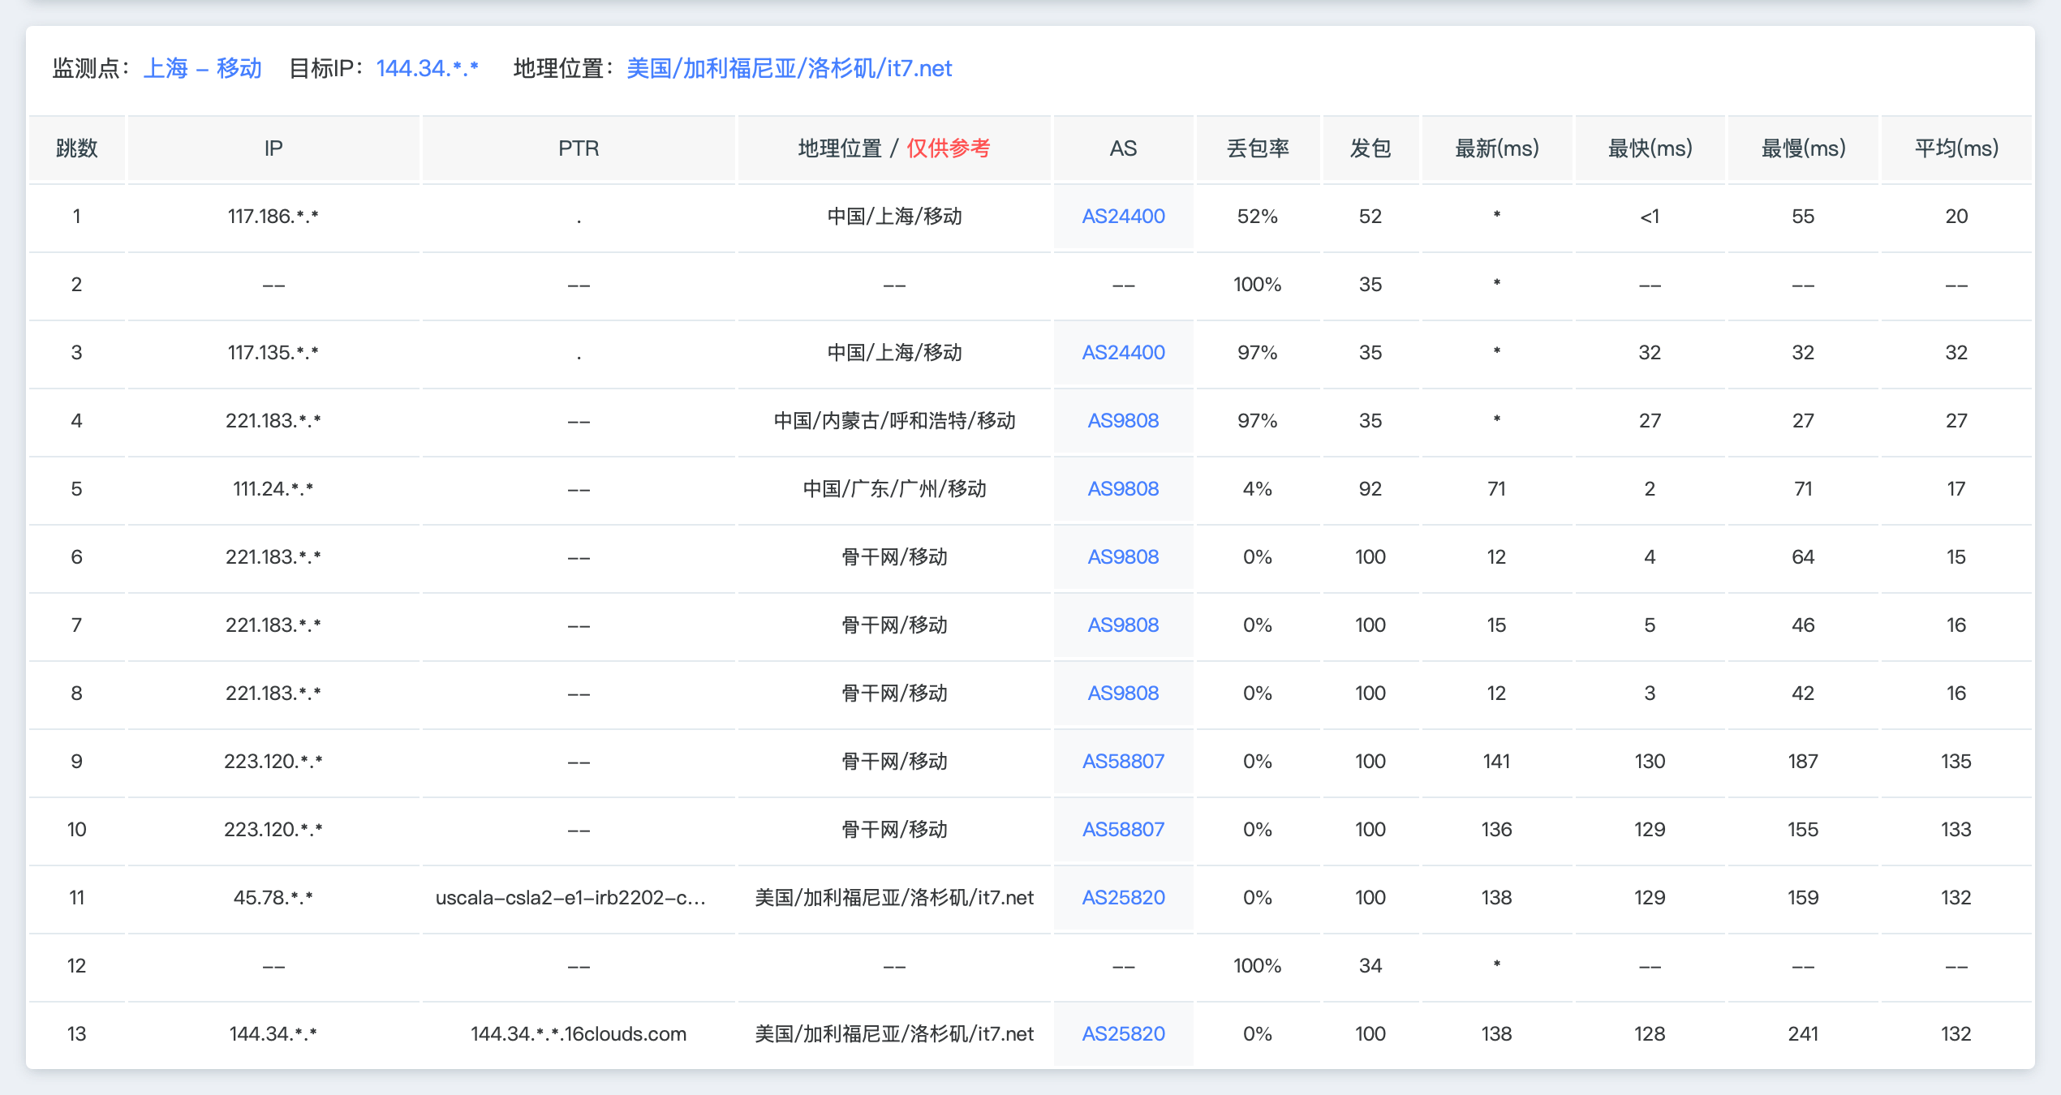Click AS58807 link in hop 10 row
2061x1095 pixels.
[1123, 830]
